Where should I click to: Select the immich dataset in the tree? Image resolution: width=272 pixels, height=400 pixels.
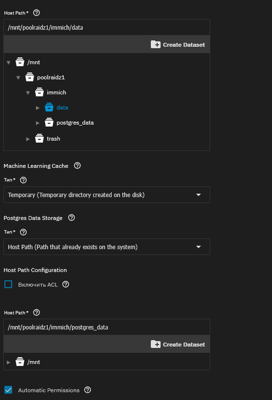pos(56,92)
